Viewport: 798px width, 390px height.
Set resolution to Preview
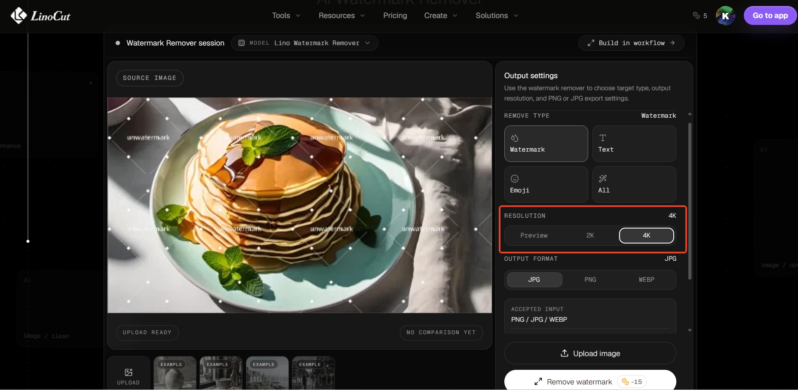534,235
